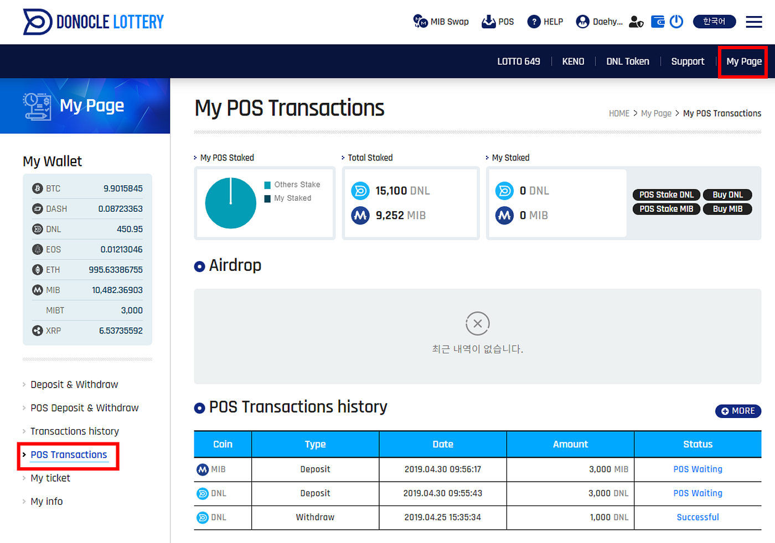Click DNL coin icon in wallet
This screenshot has width=775, height=543.
[37, 229]
